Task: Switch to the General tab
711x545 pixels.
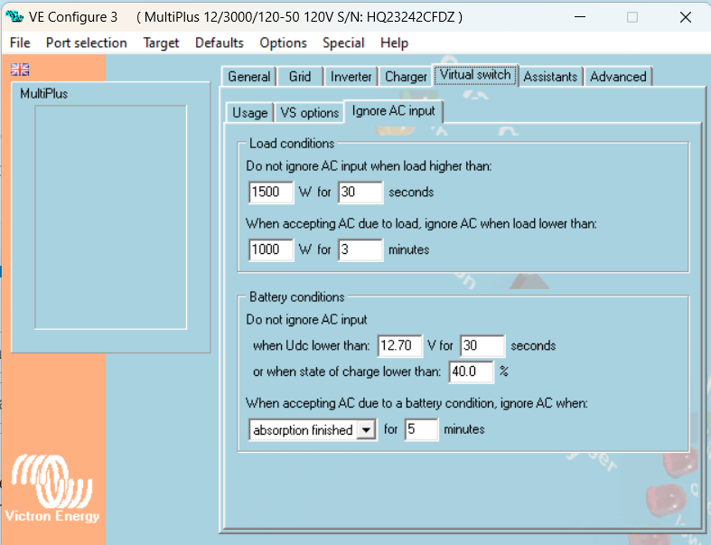Action: (x=249, y=76)
